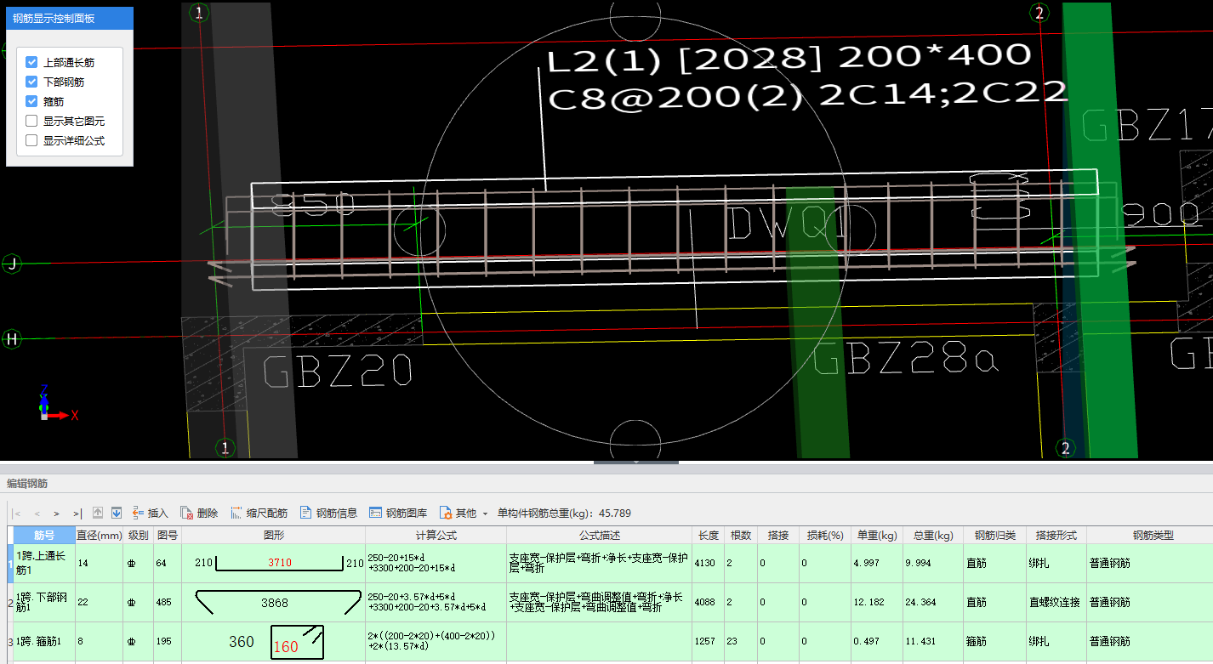1213x664 pixels.
Task: Click axis J grid bubble
Action: click(12, 264)
